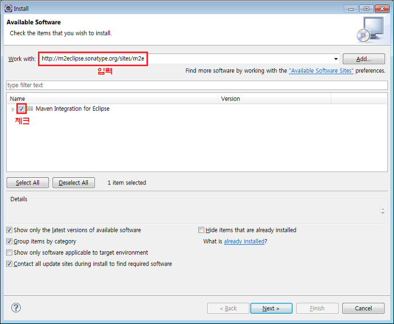The height and width of the screenshot is (324, 394).
Task: Check the Maven Integration for Eclipse checkbox
Action: [21, 109]
